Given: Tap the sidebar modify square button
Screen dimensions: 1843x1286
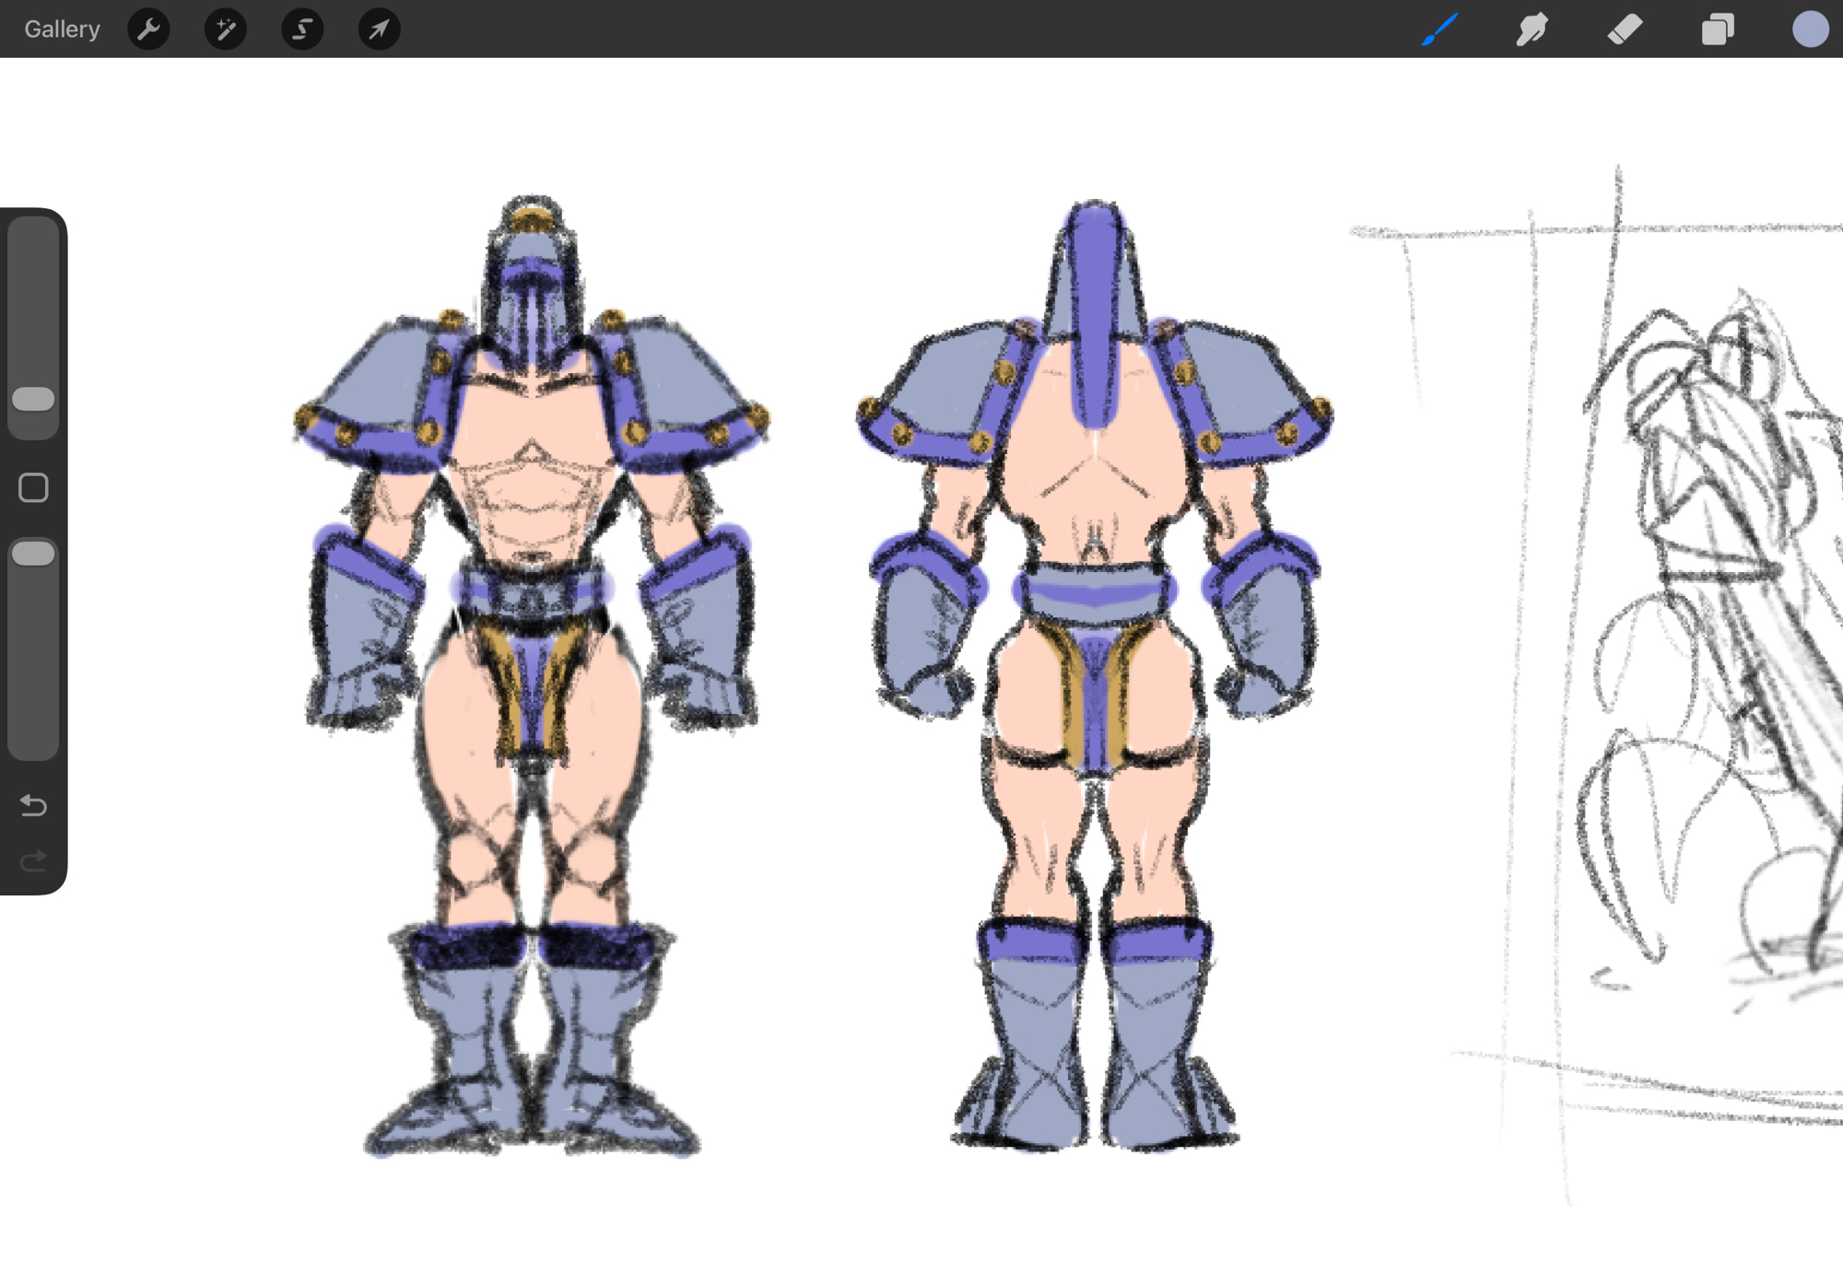Looking at the screenshot, I should pos(33,487).
